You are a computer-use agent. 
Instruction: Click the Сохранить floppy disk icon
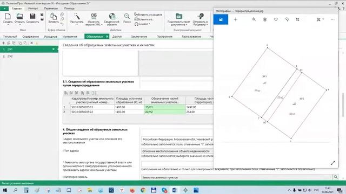(x=32, y=17)
